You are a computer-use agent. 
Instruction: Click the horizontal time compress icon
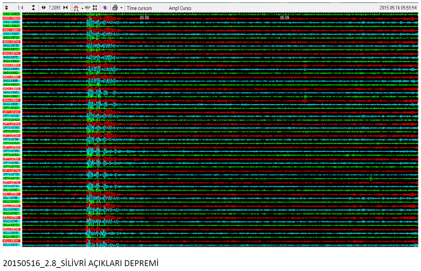click(x=66, y=8)
